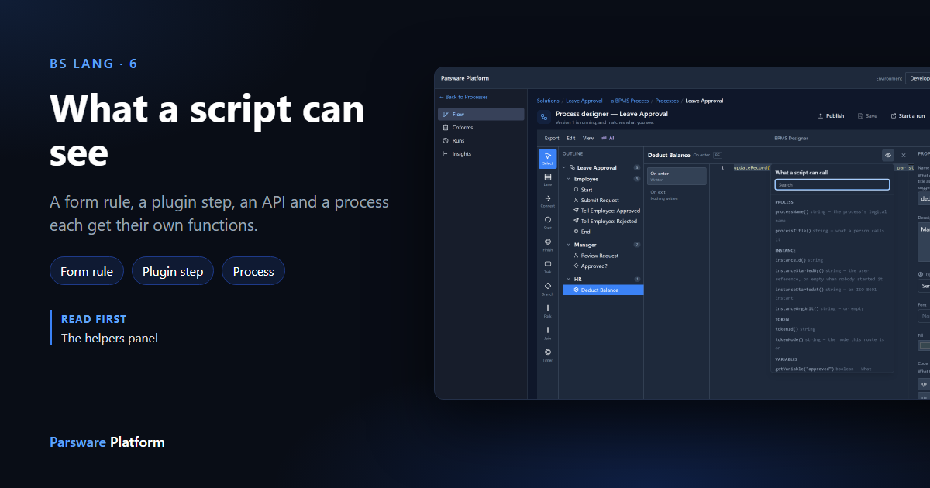
Task: Pick the Task shape tool
Action: click(548, 266)
